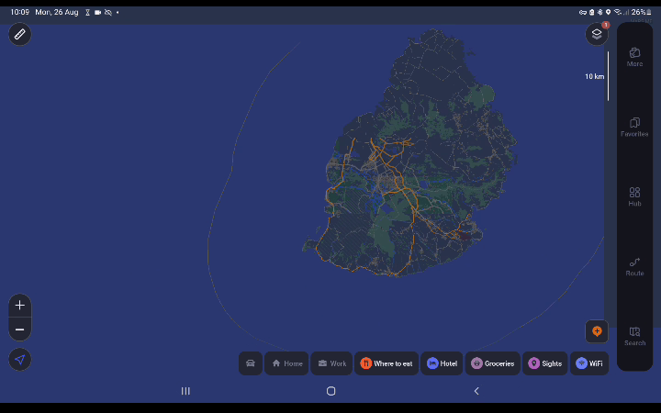Screen dimensions: 661x413
Task: Open the map layers button
Action: 597,34
